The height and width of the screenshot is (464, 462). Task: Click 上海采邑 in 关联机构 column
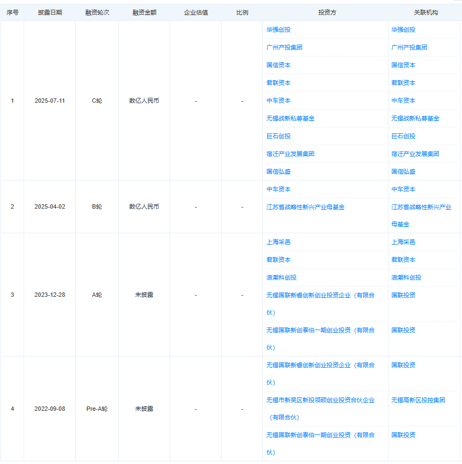(403, 242)
